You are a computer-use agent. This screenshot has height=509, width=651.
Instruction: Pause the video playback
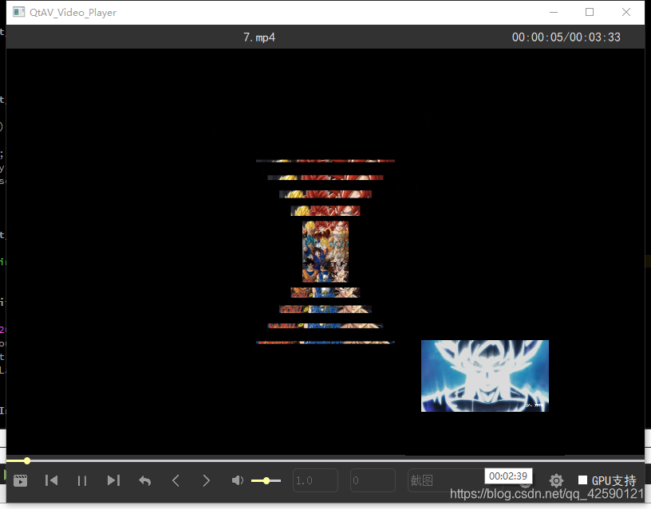tap(82, 481)
